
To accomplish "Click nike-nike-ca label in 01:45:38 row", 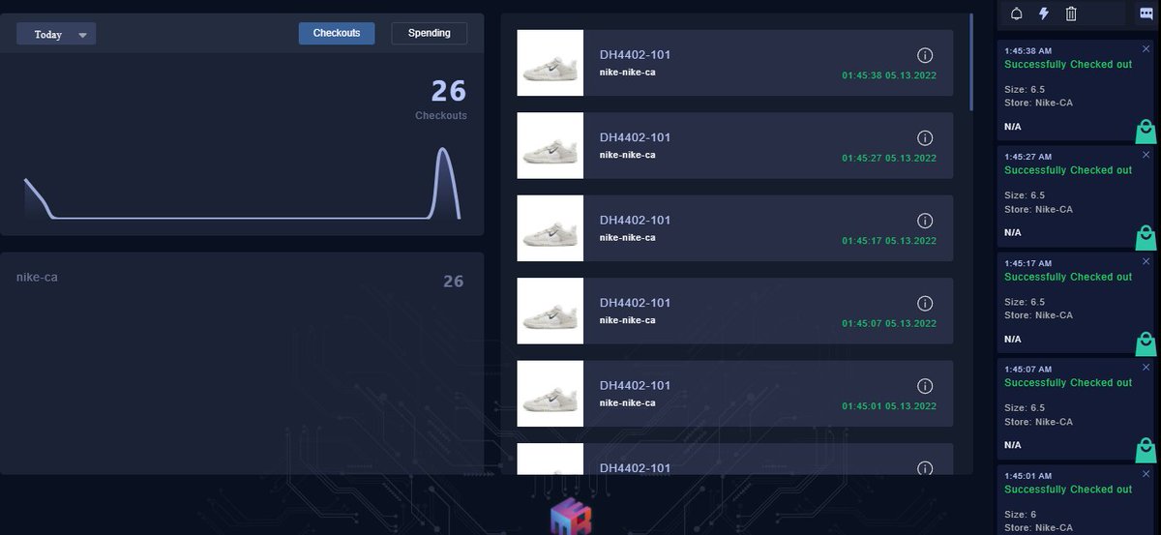I will tap(627, 73).
